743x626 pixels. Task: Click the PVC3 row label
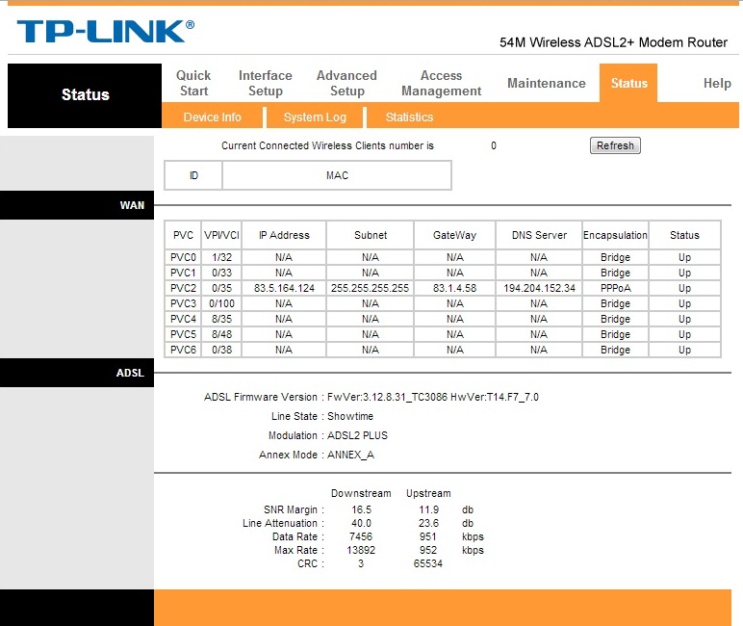[x=183, y=303]
